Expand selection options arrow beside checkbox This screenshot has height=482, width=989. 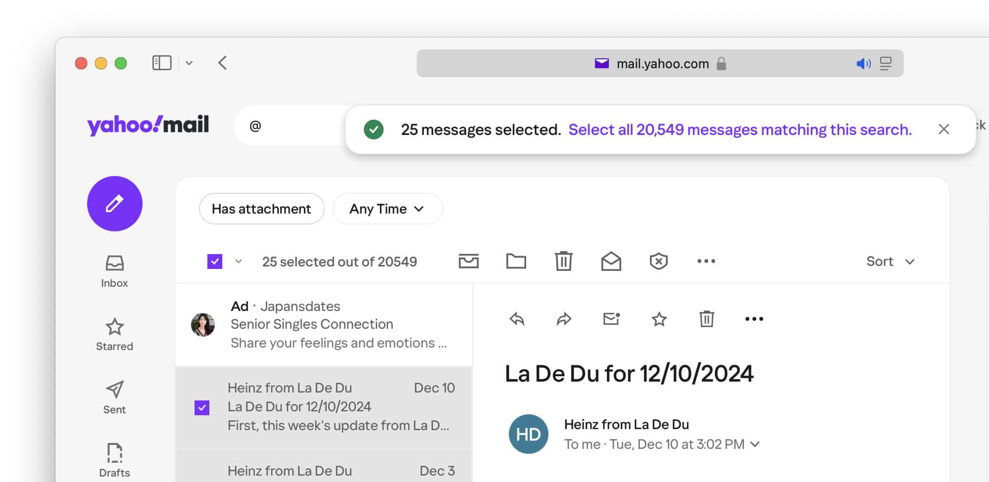coord(239,262)
